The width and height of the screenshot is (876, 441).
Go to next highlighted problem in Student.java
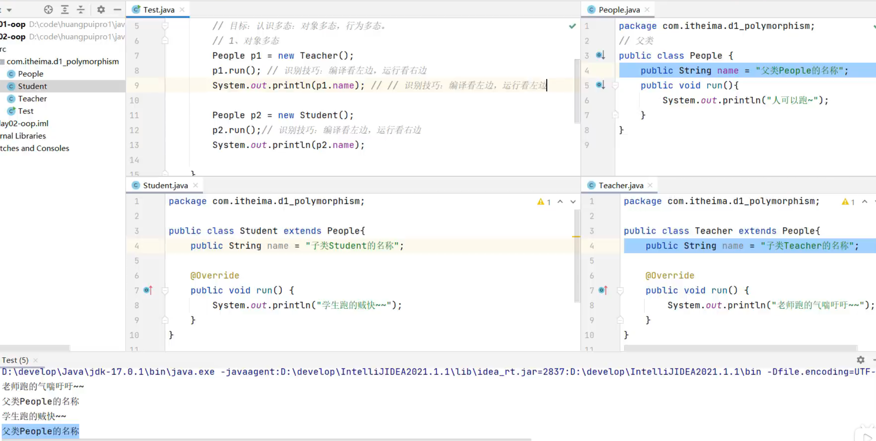(573, 202)
